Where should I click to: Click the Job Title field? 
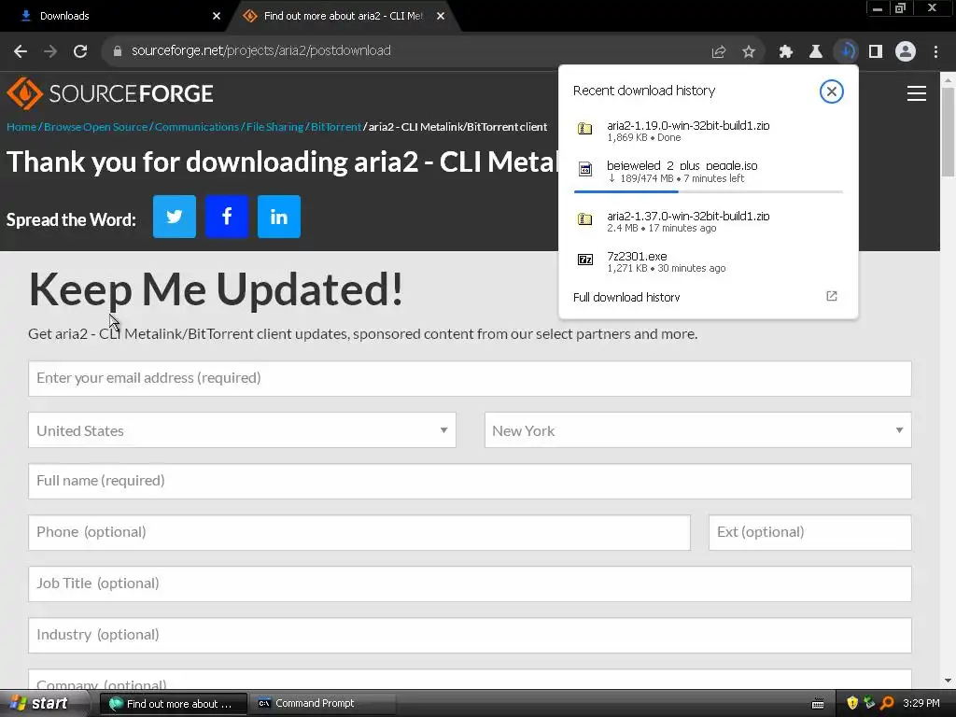pos(470,583)
